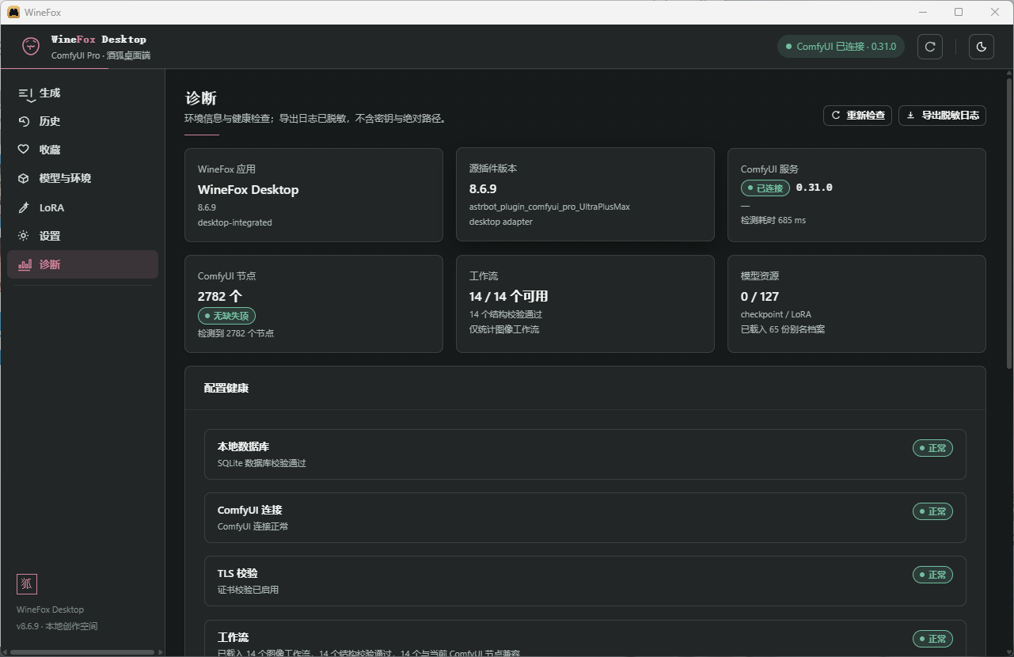The image size is (1014, 657).
Task: Click the 正常 badge for 工作流 row
Action: point(932,639)
